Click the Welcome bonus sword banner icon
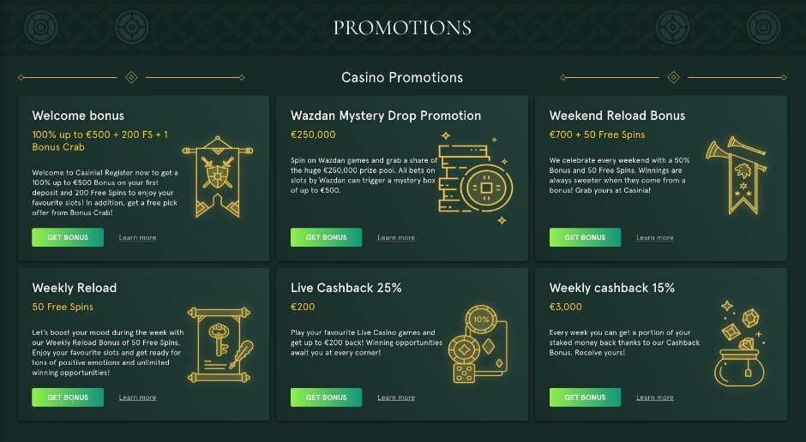 coord(218,177)
